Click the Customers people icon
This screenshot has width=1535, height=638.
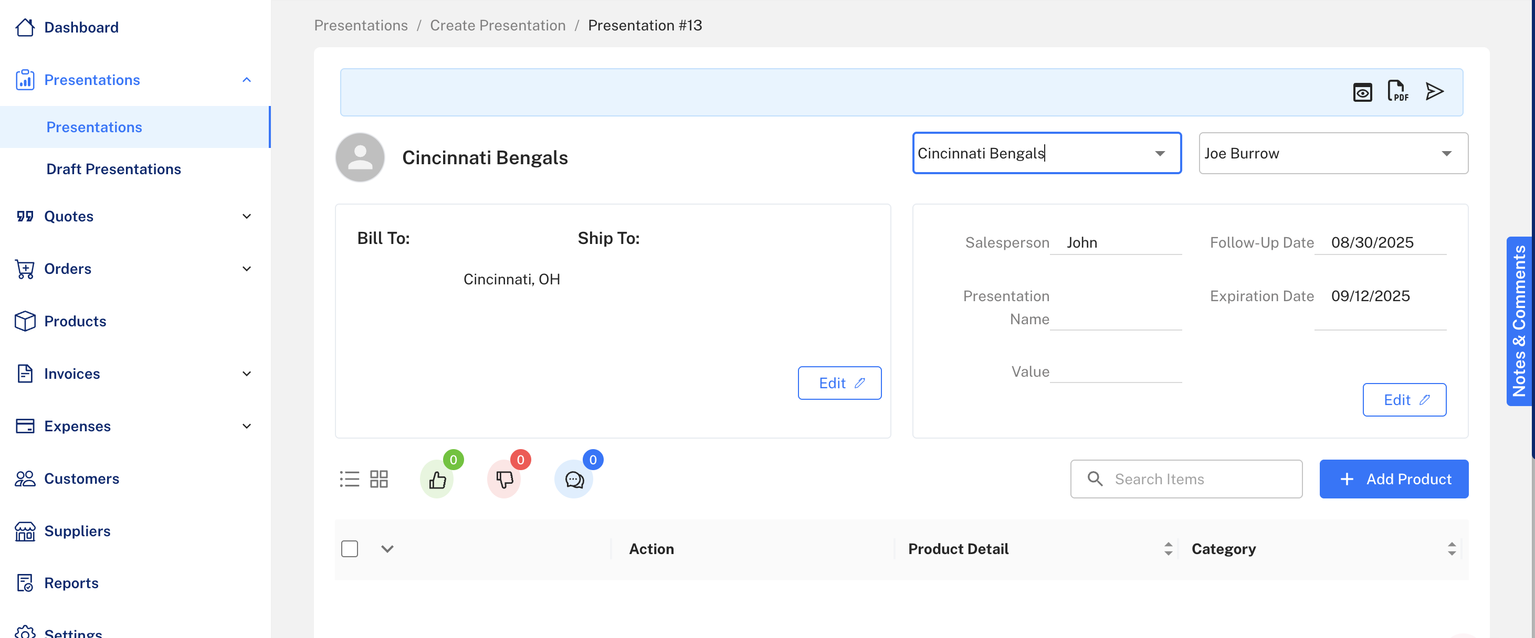click(x=25, y=479)
